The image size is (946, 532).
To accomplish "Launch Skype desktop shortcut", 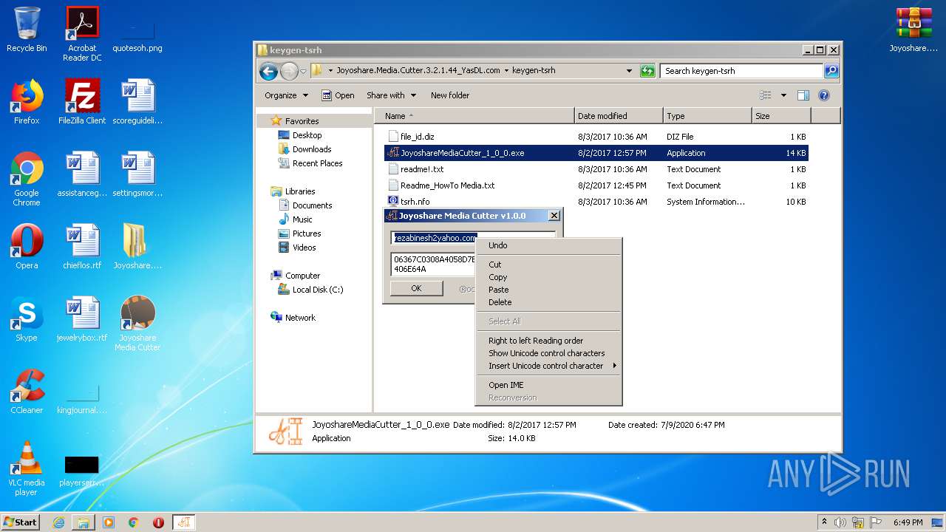I will [27, 319].
